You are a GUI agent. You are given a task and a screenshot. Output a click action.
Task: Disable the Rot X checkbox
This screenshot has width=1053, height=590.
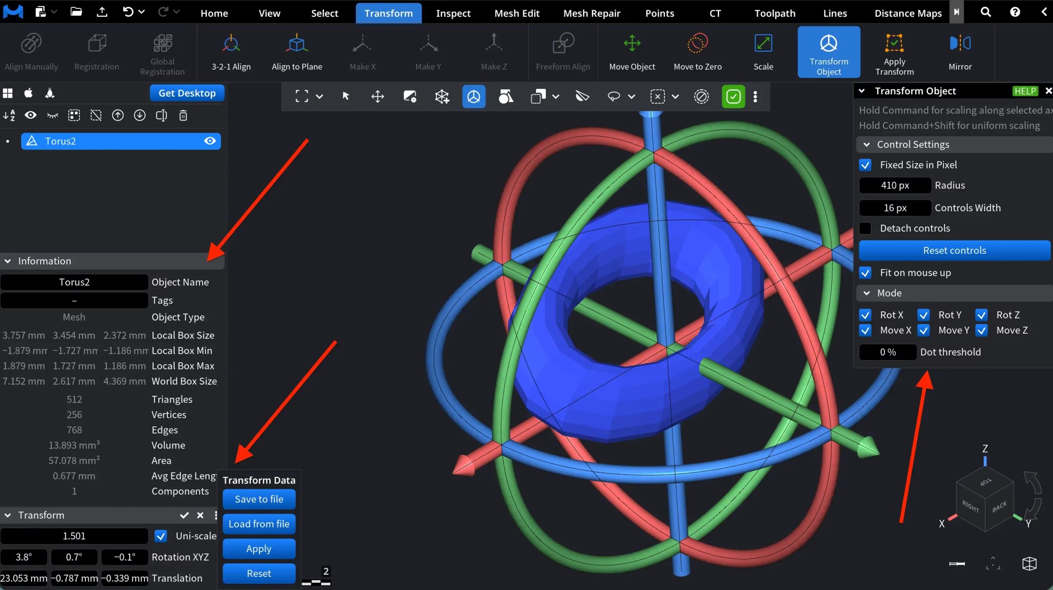coord(865,315)
